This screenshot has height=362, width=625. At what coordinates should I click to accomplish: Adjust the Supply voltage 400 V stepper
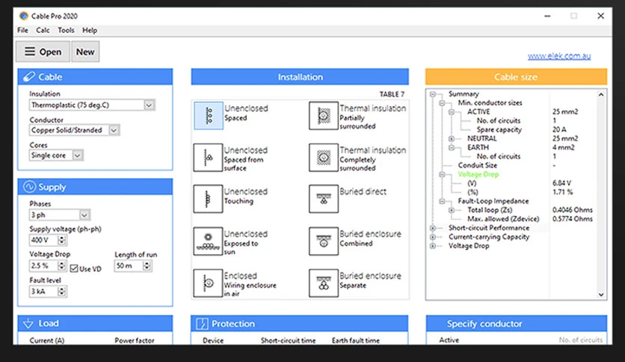61,240
